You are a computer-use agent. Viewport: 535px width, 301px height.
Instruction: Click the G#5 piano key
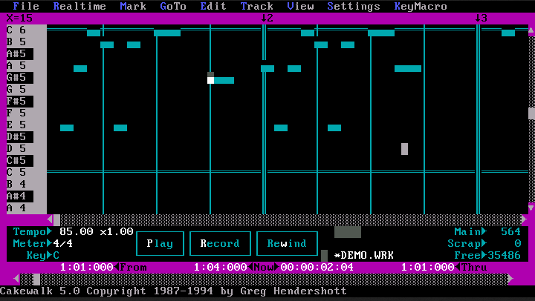pos(20,78)
